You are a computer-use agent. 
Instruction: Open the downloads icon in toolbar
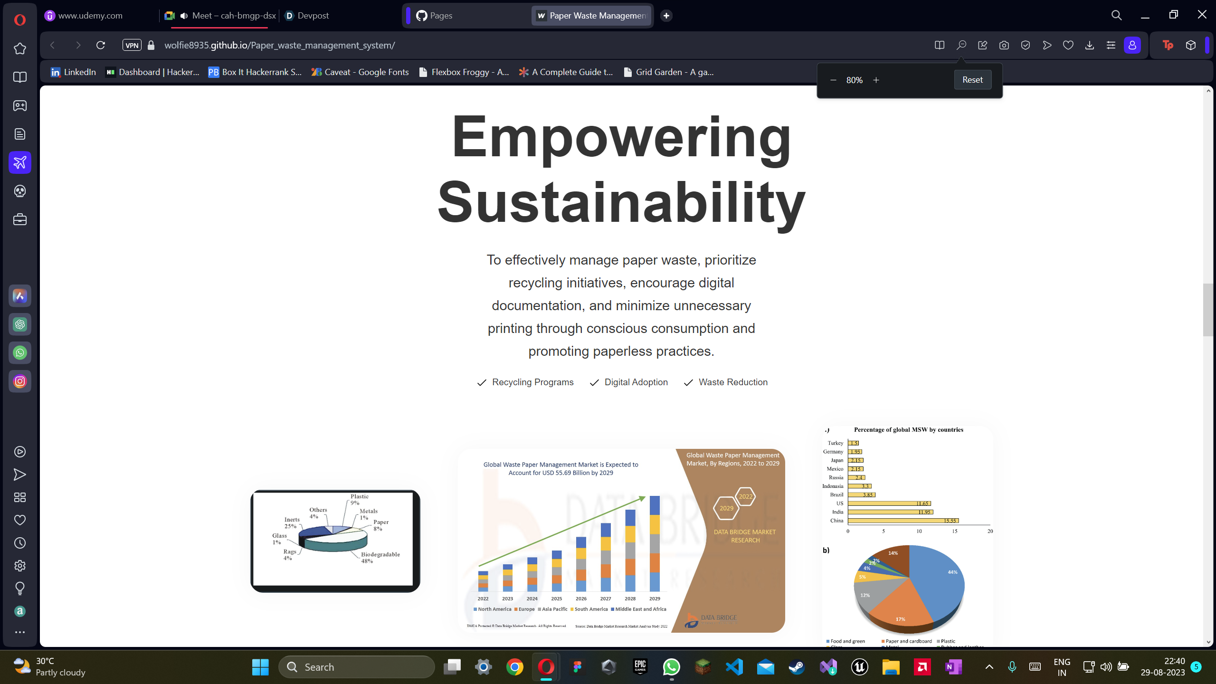pyautogui.click(x=1089, y=45)
